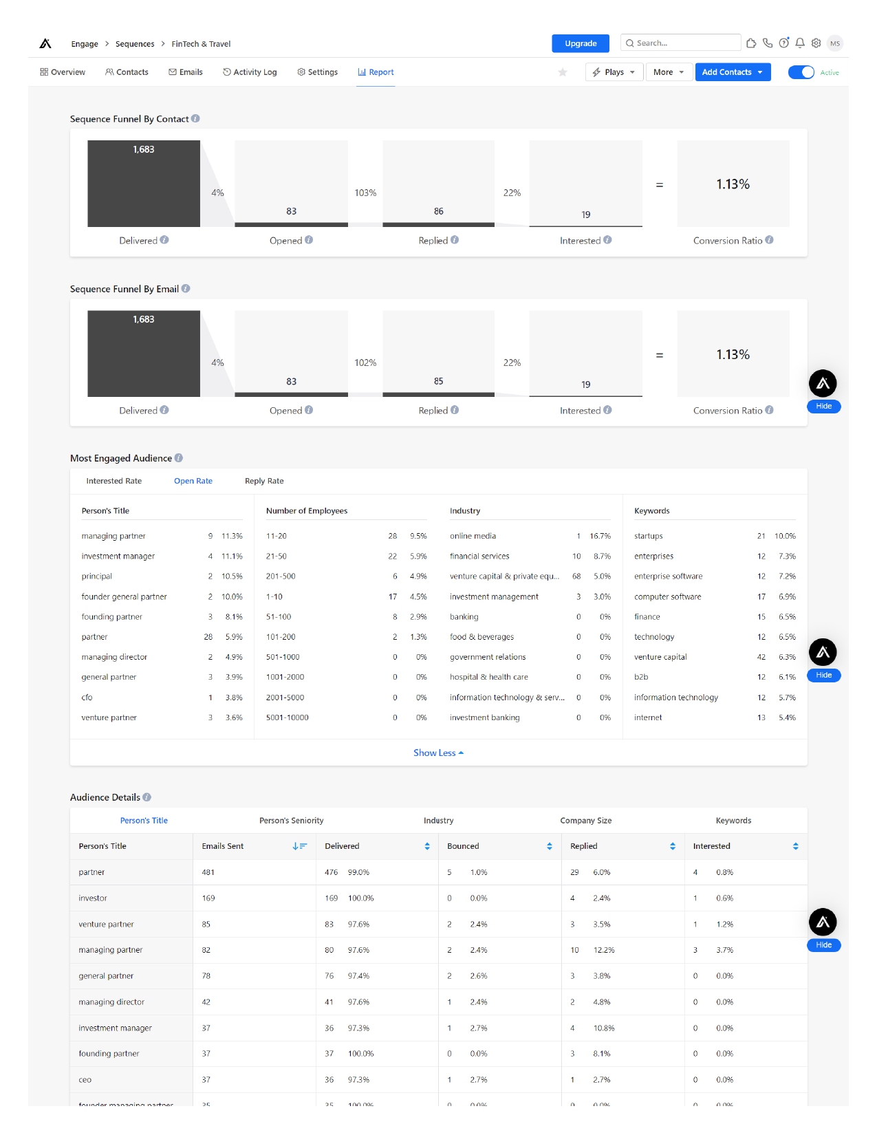Click info icon next to Most Engaged Audience

(179, 458)
